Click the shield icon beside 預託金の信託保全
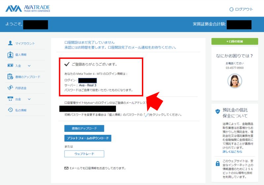The height and width of the screenshot is (185, 264). pos(218,111)
